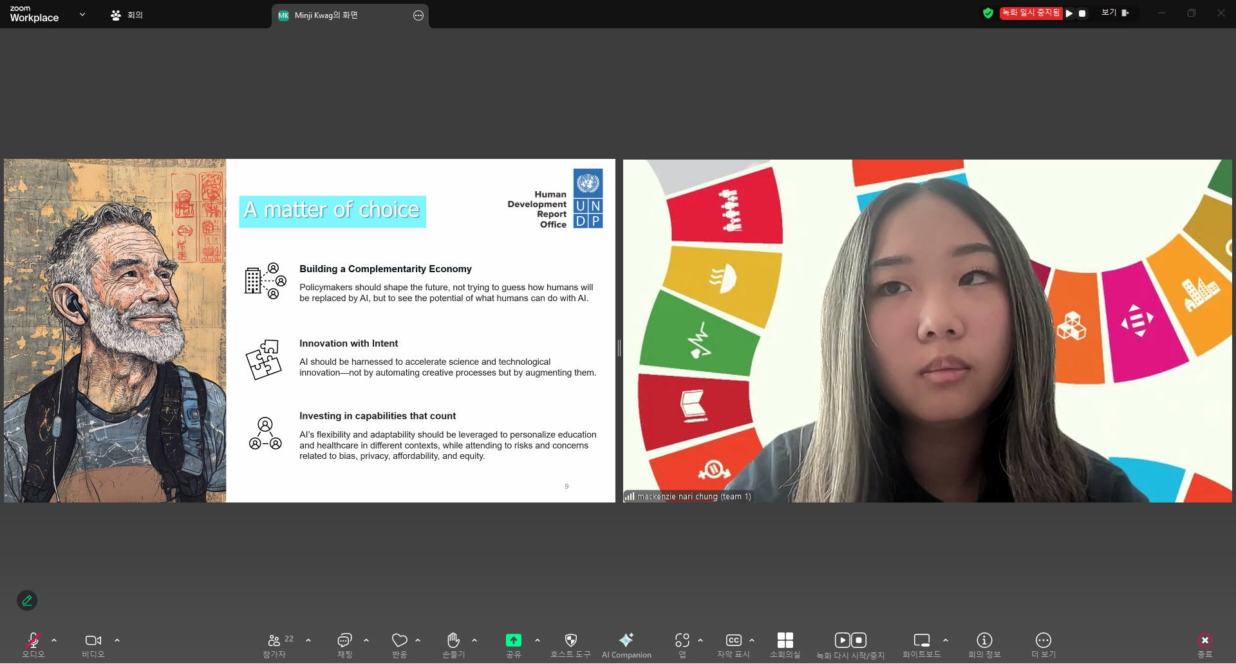Open AI Companion

coord(626,641)
